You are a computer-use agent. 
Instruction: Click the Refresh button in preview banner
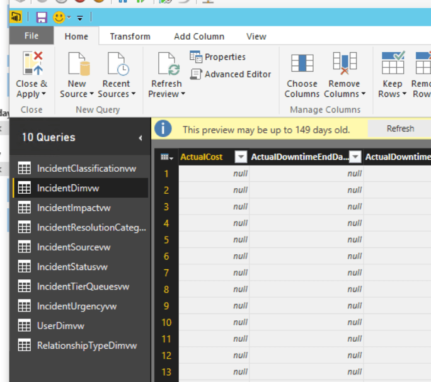(x=400, y=129)
